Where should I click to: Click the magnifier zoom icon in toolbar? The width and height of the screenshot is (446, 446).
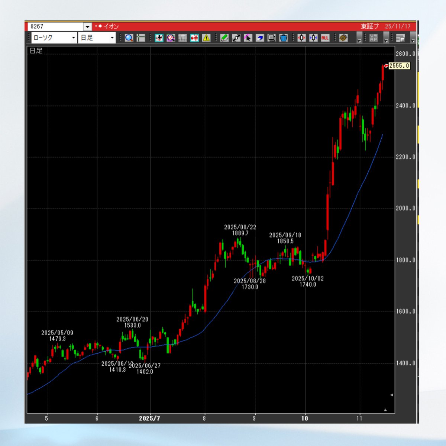coord(129,38)
